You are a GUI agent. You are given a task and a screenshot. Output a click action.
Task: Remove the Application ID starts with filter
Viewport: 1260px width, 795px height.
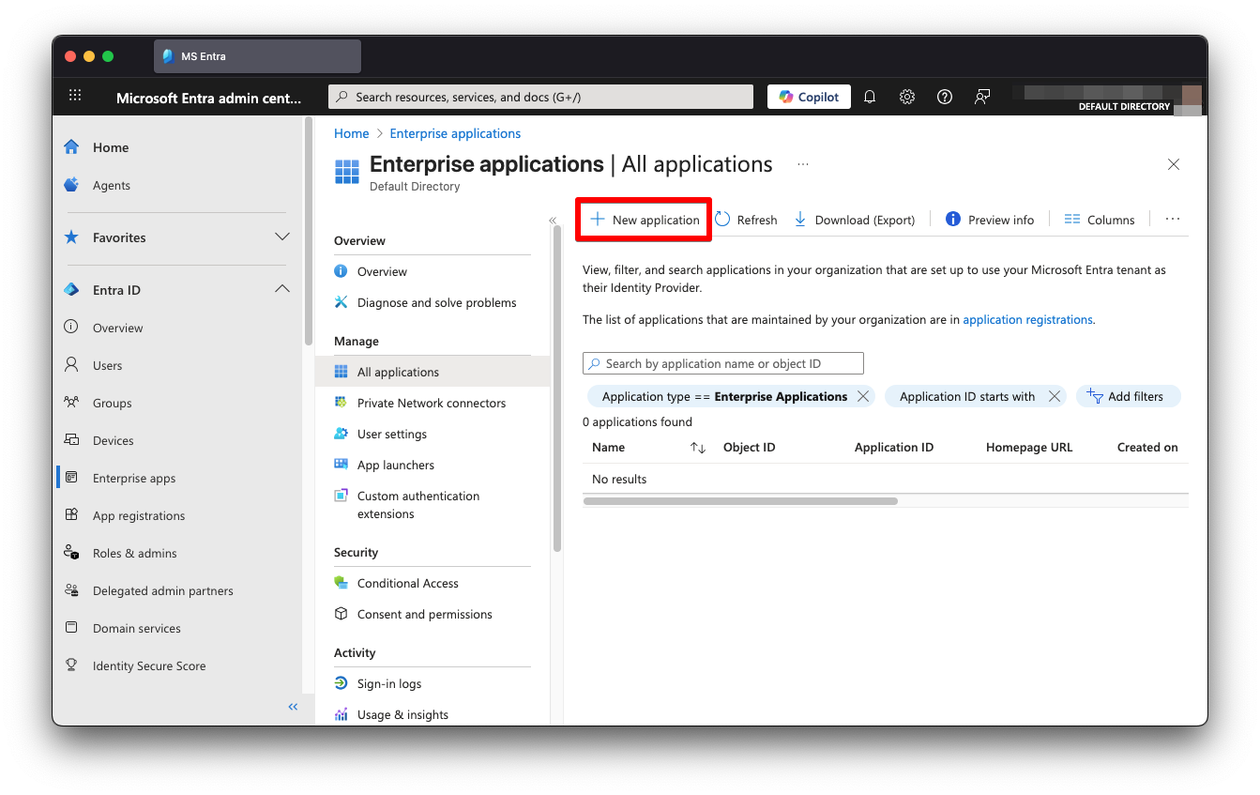(x=1055, y=396)
